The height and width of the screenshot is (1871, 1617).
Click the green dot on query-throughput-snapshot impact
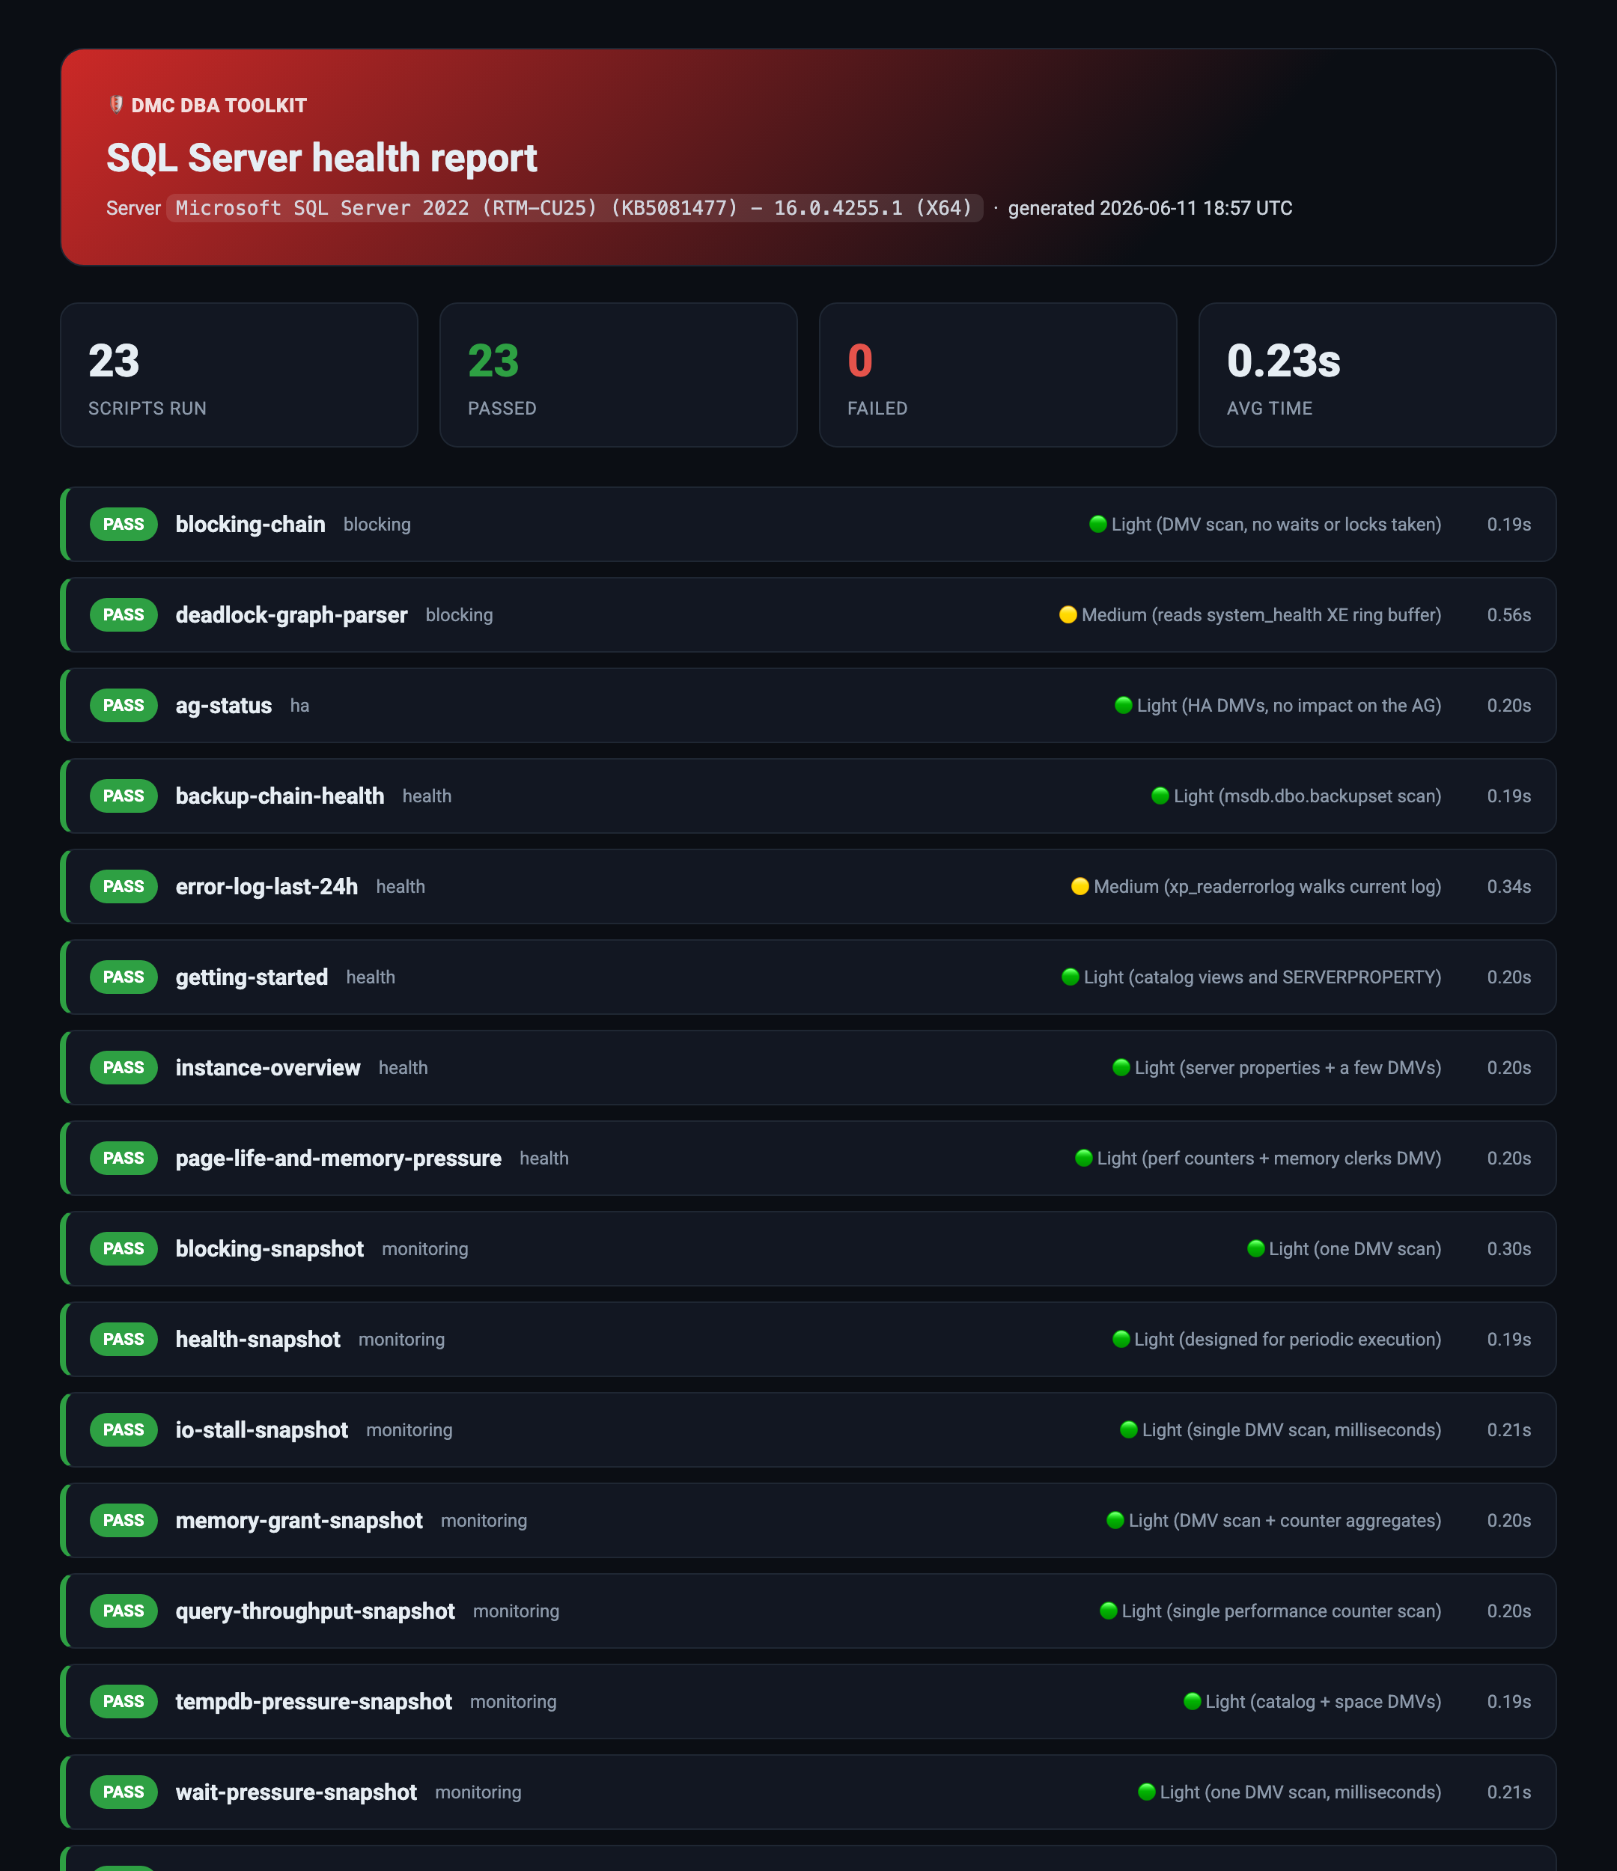click(1107, 1610)
